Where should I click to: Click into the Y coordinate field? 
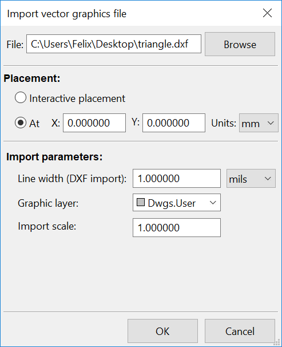coord(174,123)
